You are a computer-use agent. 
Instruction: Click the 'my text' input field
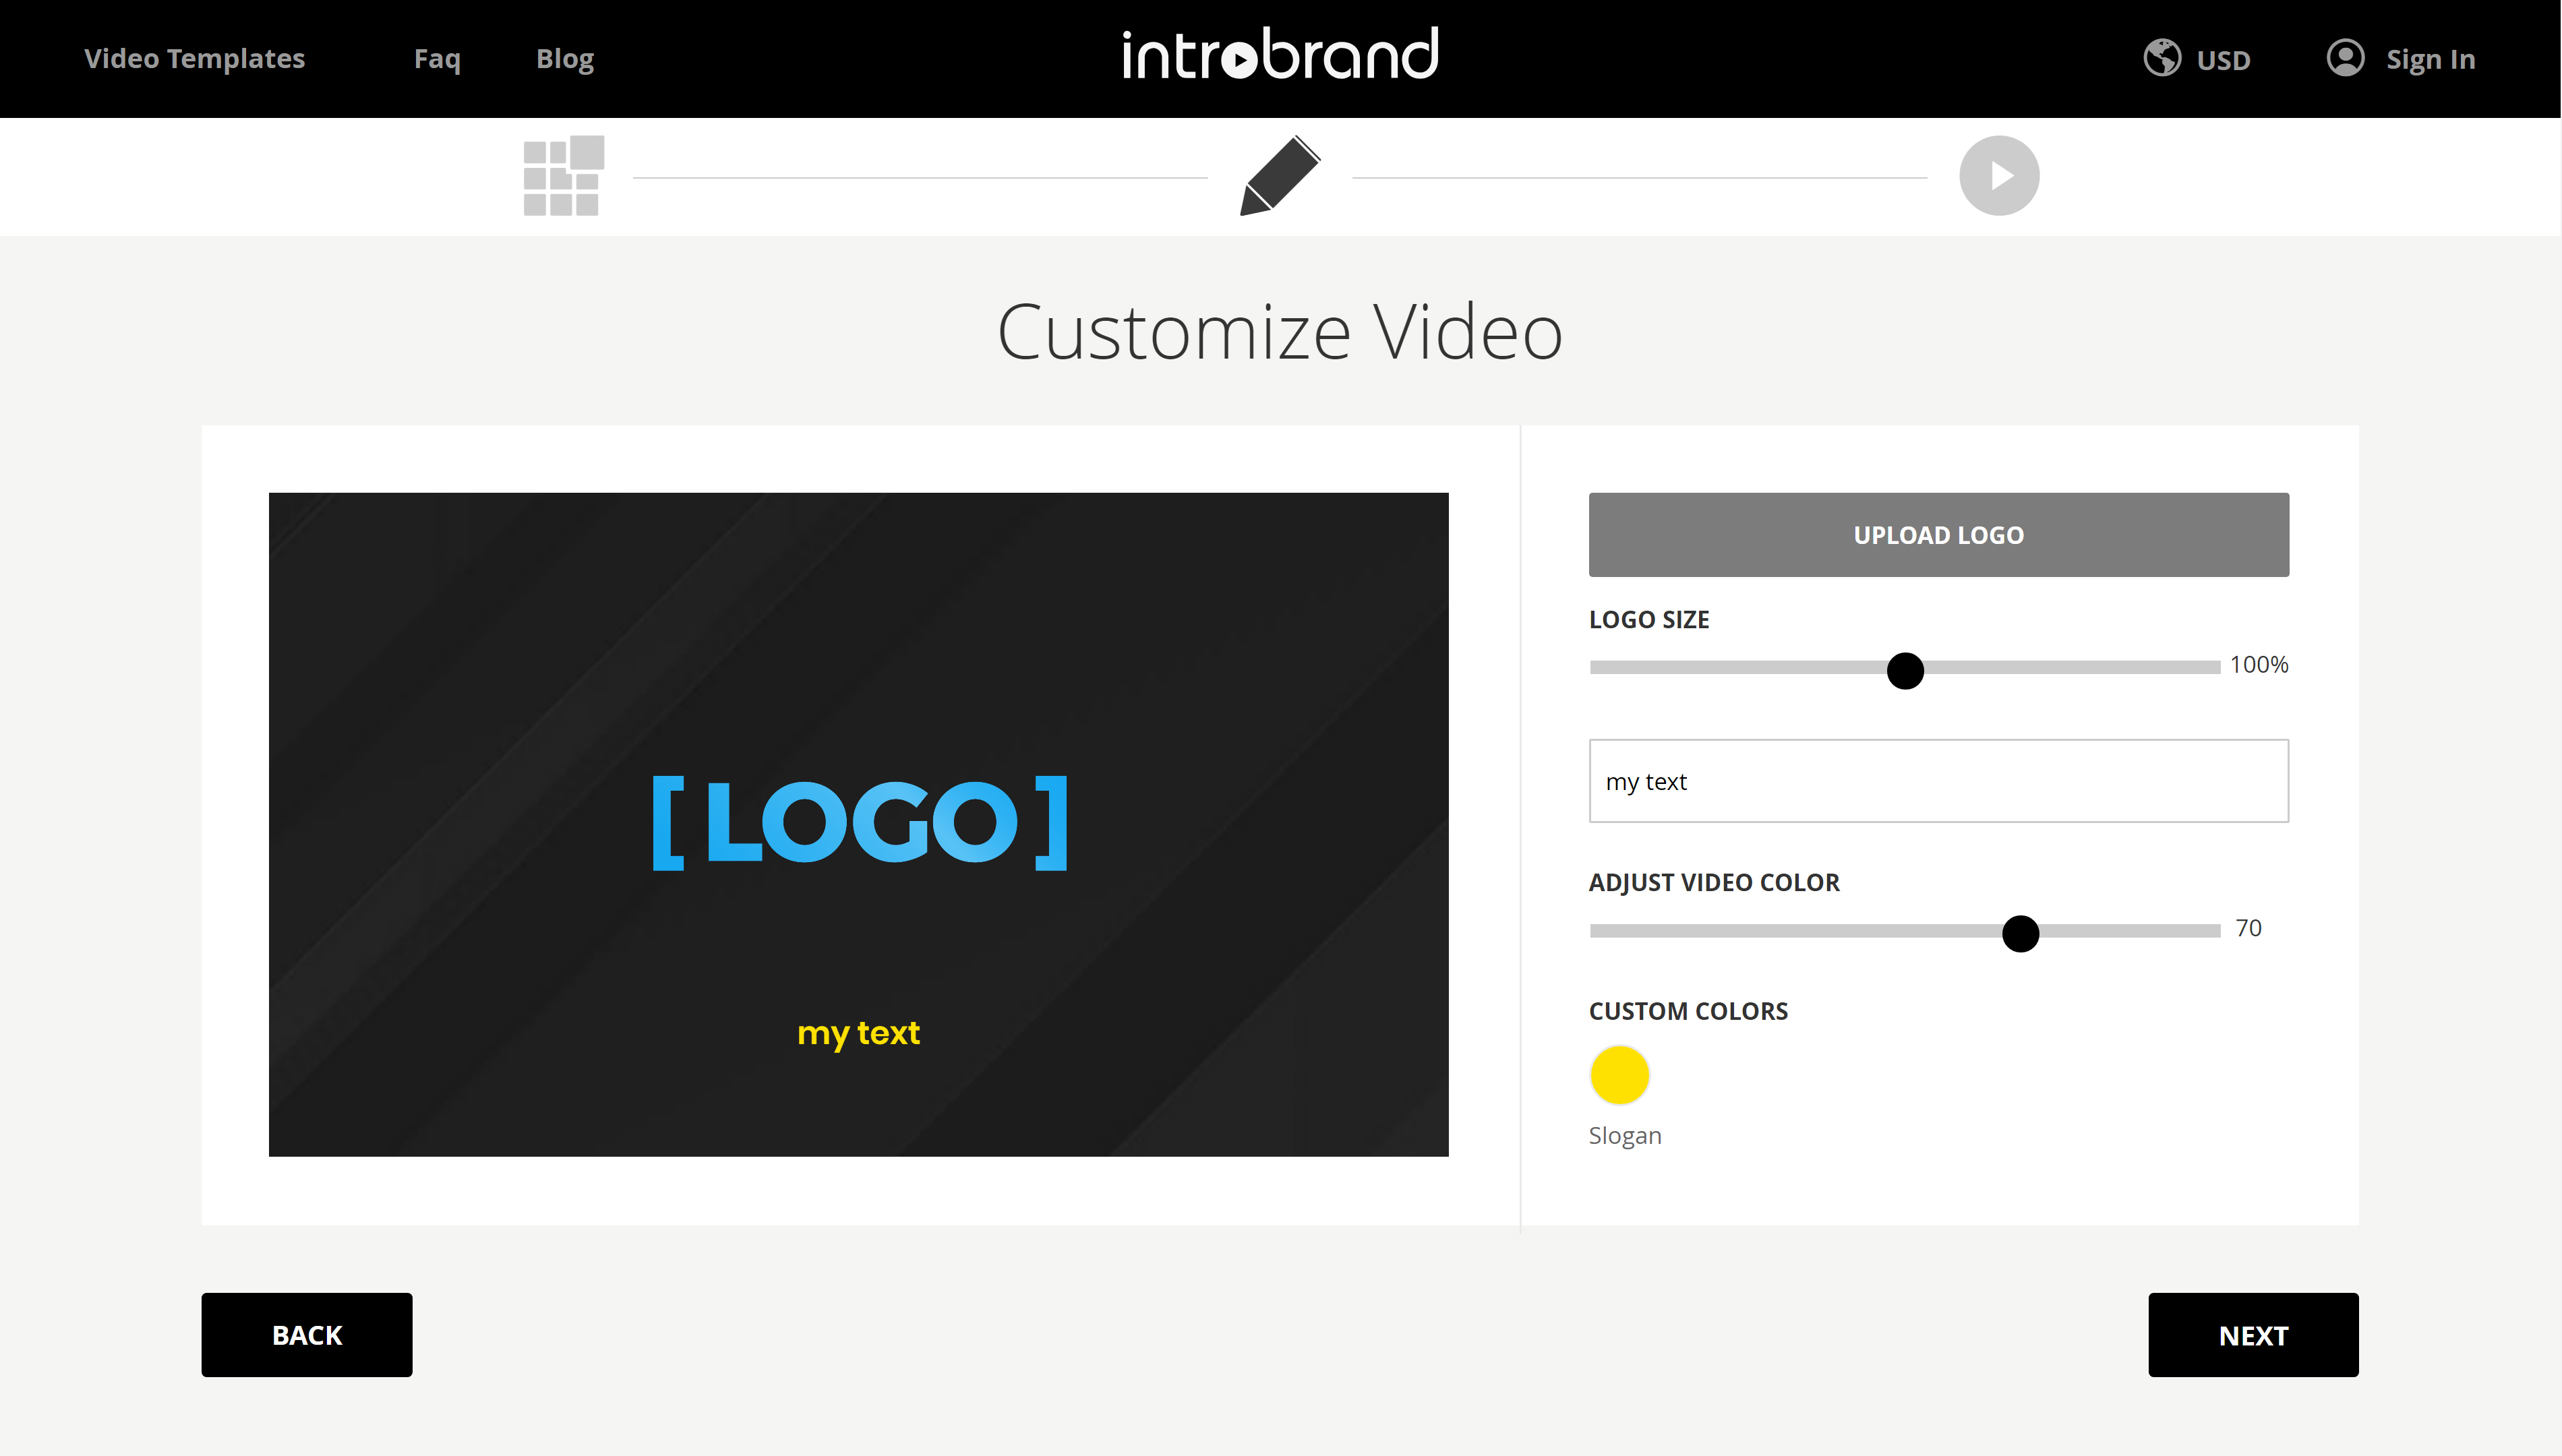click(1937, 781)
